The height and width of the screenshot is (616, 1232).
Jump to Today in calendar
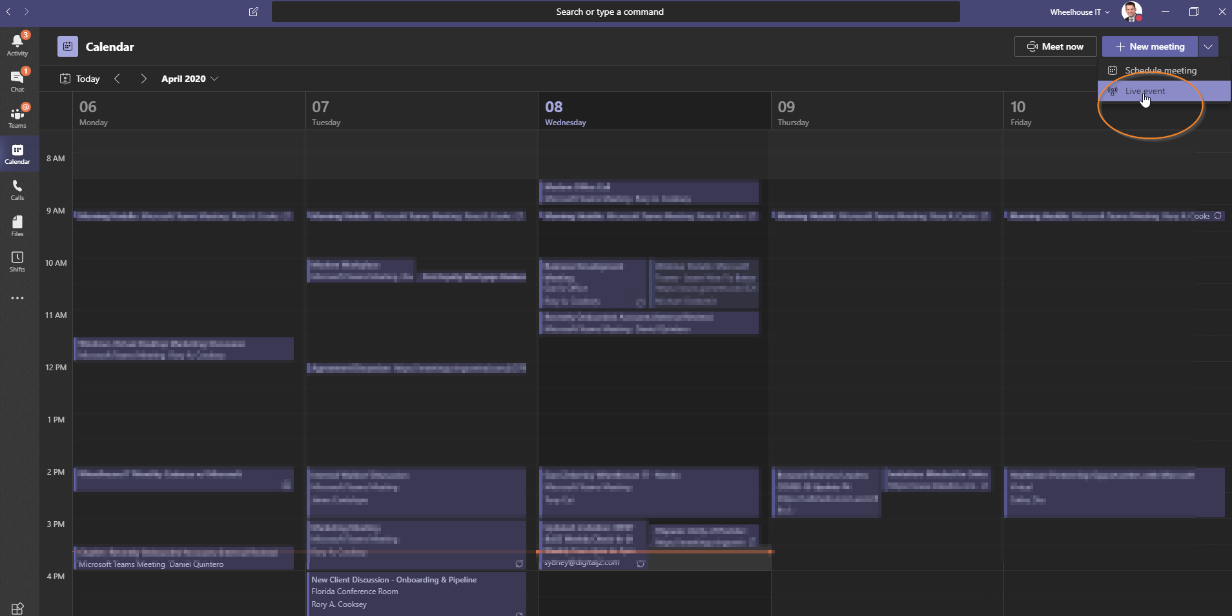tap(80, 79)
